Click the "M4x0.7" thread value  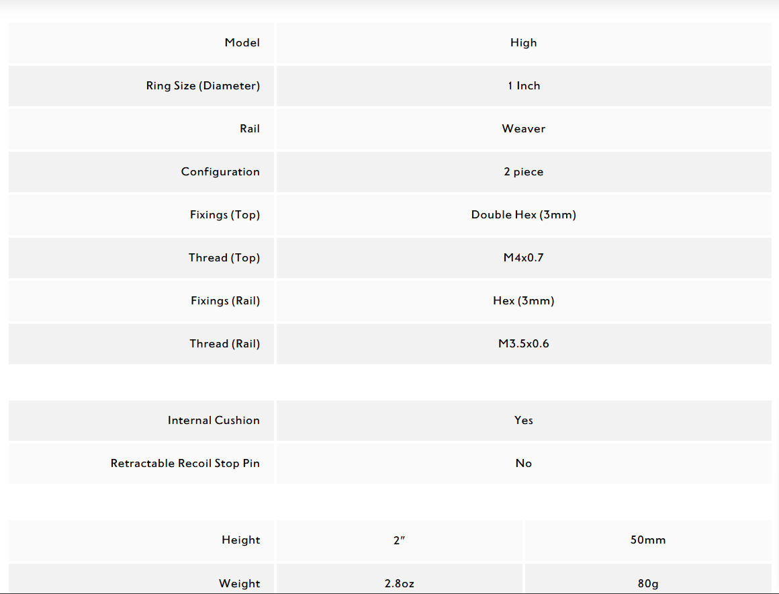coord(523,258)
